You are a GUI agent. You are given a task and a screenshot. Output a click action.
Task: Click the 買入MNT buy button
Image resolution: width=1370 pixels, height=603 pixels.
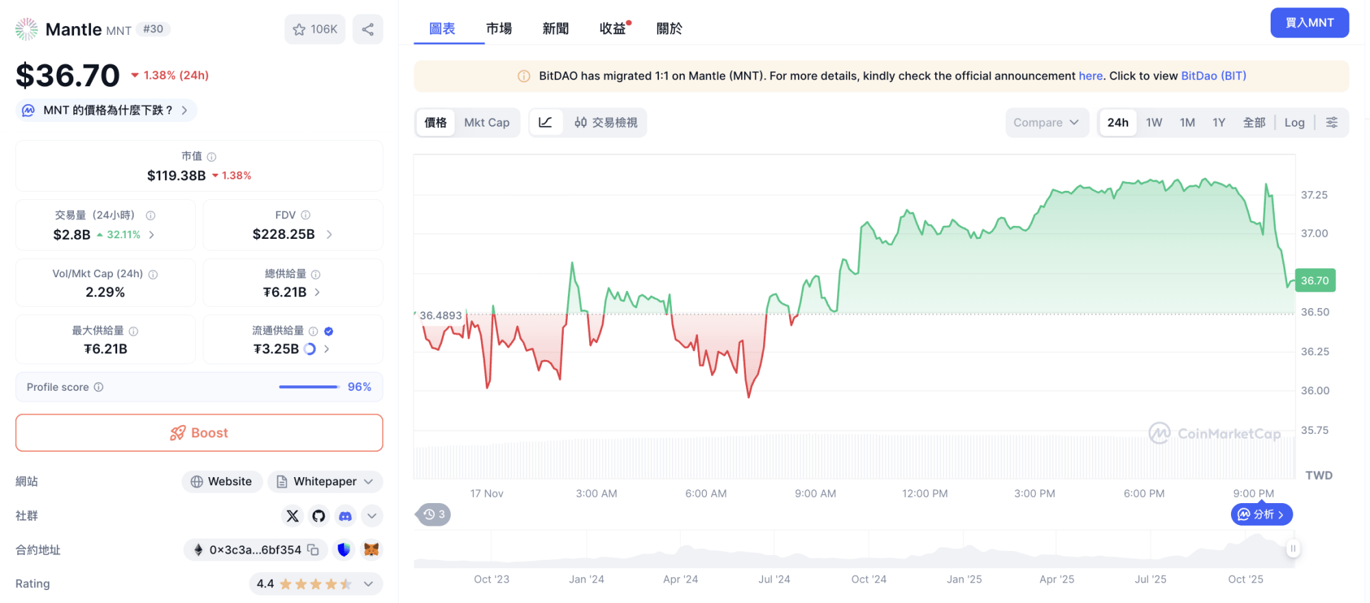[x=1310, y=23]
